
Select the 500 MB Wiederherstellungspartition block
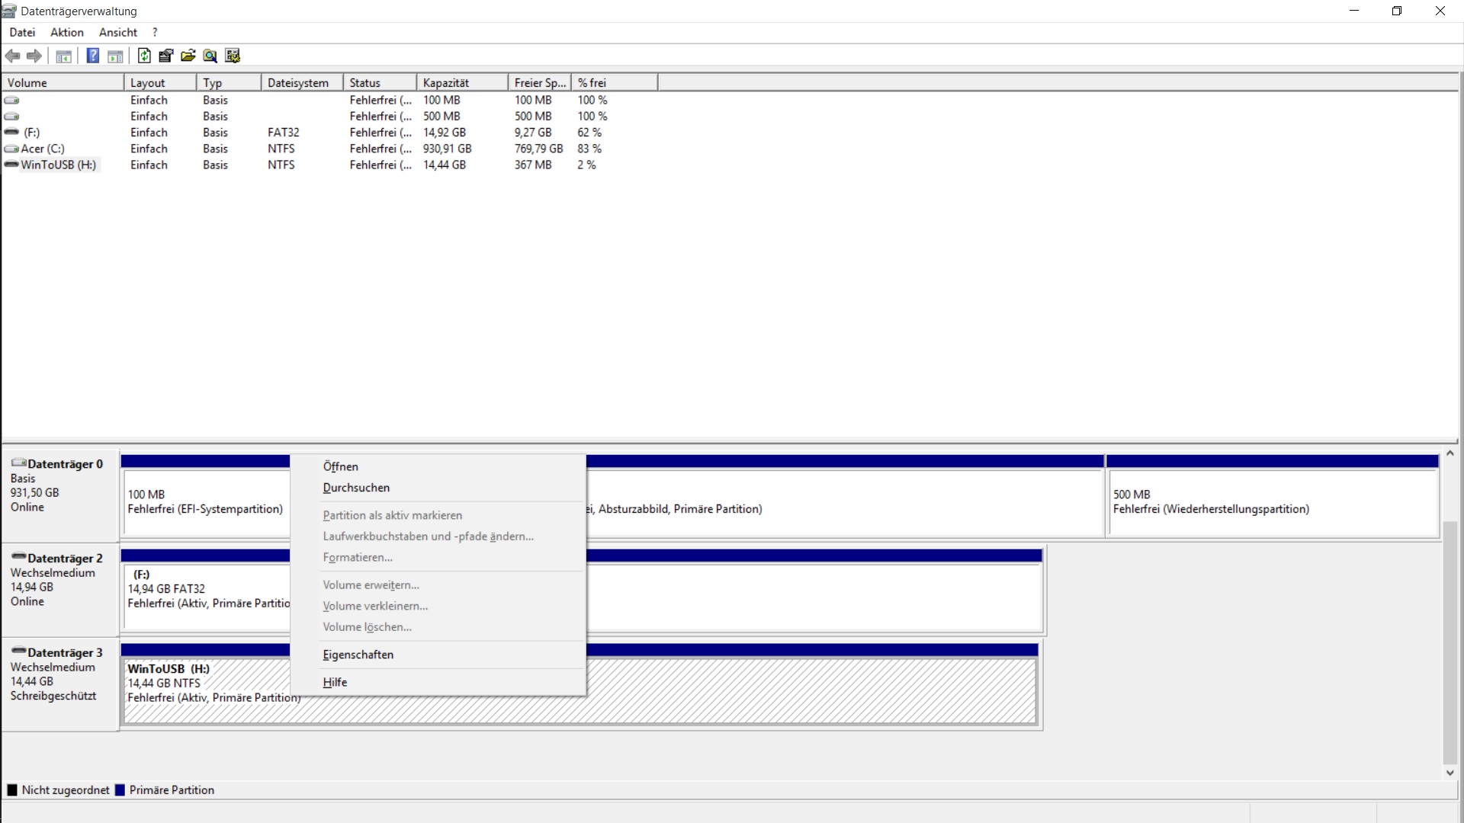tap(1272, 501)
